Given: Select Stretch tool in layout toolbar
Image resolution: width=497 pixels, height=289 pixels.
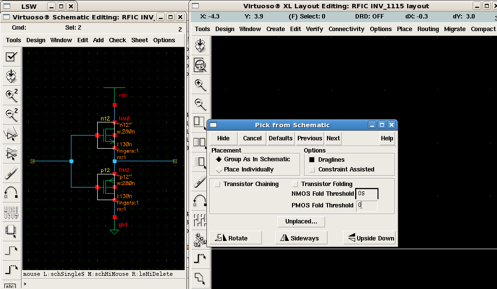Looking at the screenshot, I should tap(200, 122).
